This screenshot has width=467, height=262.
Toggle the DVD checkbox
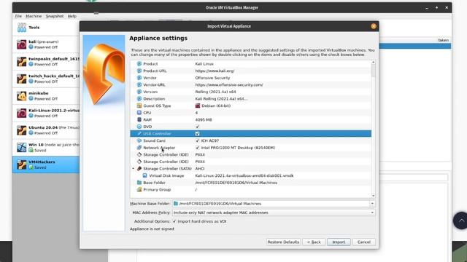click(197, 127)
